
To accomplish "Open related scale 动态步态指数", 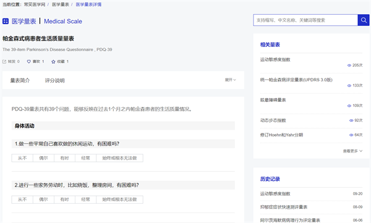I will pos(273,120).
